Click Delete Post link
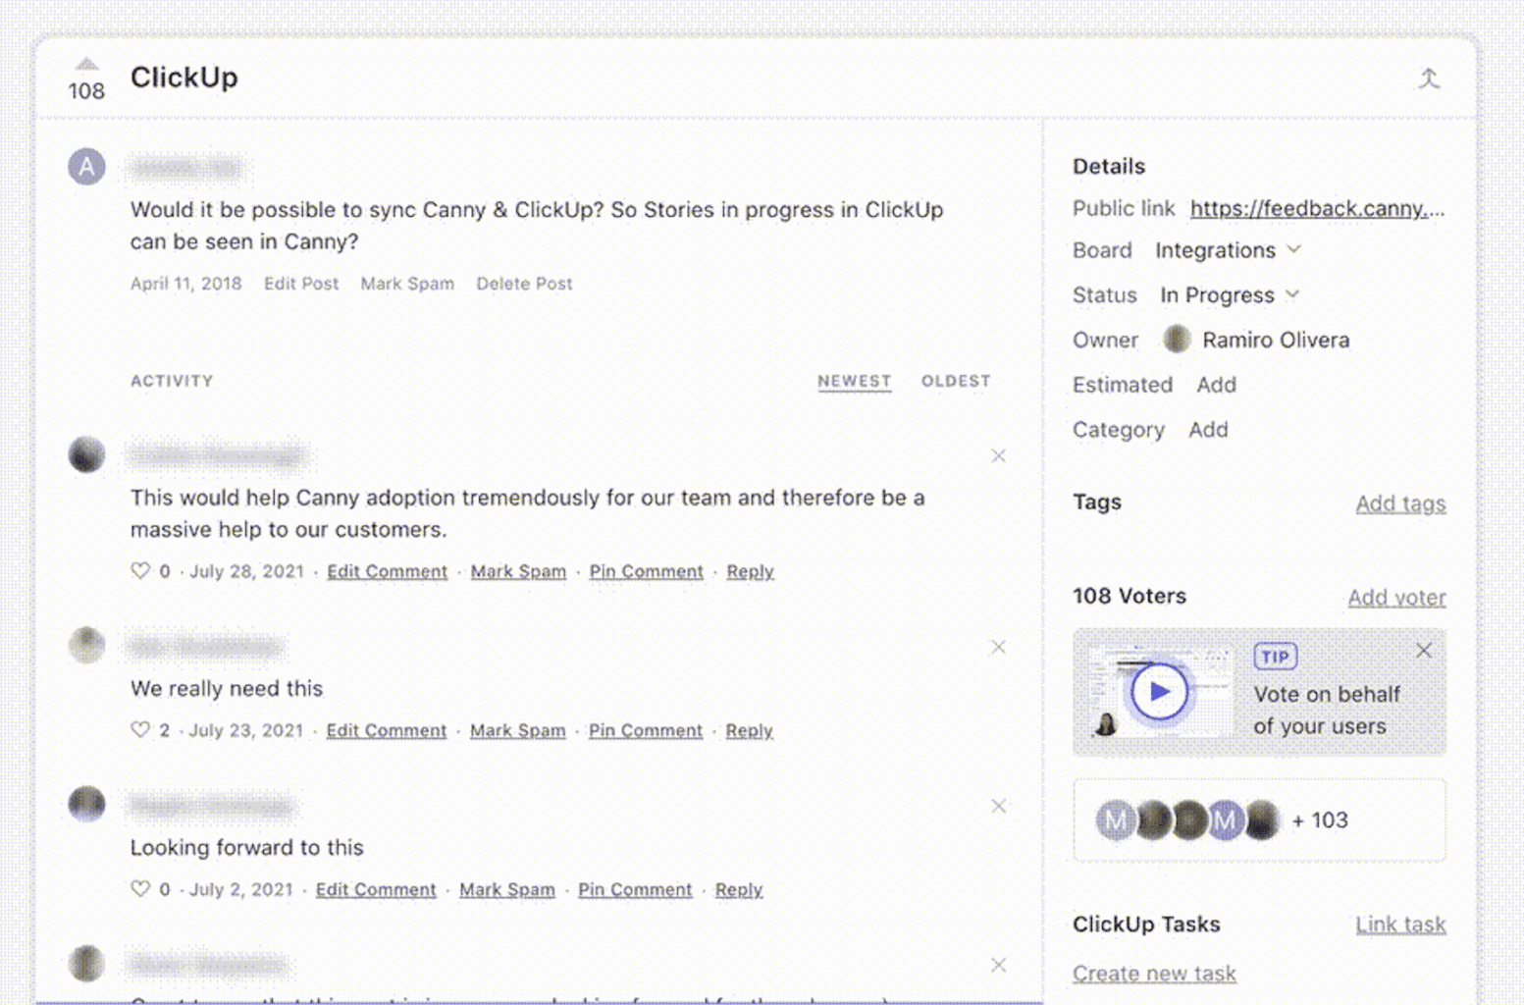Image resolution: width=1524 pixels, height=1005 pixels. pos(524,284)
